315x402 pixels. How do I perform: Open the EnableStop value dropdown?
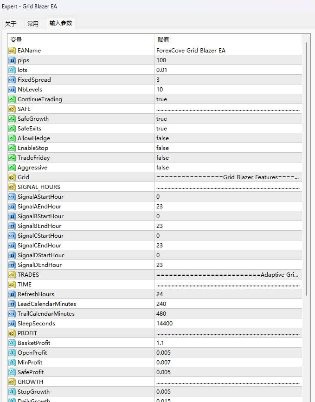[227, 148]
